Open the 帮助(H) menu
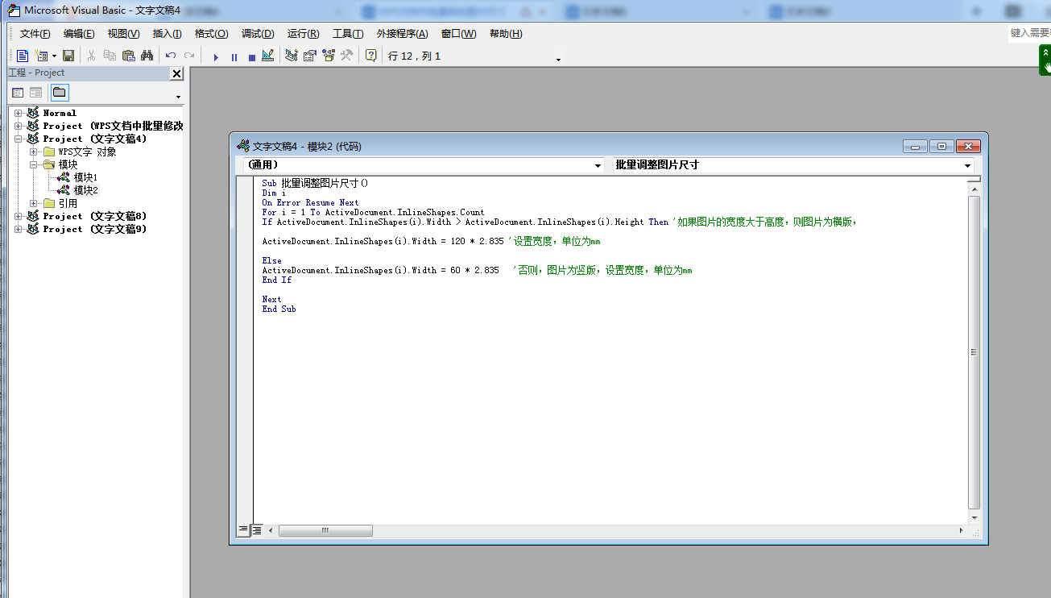This screenshot has height=598, width=1051. coord(506,34)
